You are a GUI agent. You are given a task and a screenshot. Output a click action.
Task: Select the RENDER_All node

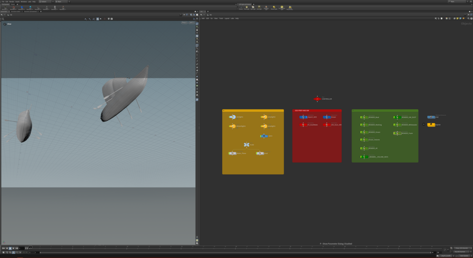point(364,148)
